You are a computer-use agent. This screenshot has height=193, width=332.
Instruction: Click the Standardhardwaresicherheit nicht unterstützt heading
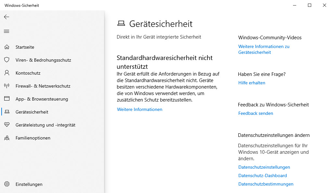(x=165, y=62)
